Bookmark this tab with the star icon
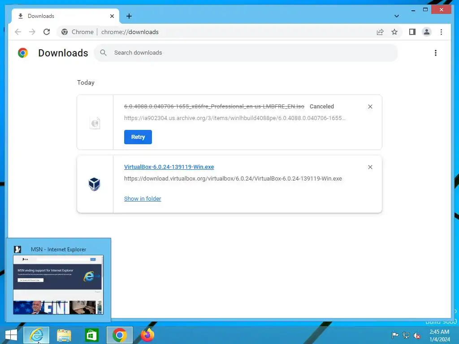Image resolution: width=459 pixels, height=344 pixels. (x=394, y=32)
